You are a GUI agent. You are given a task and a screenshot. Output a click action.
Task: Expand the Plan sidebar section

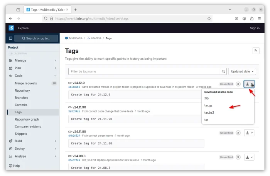coord(55,68)
